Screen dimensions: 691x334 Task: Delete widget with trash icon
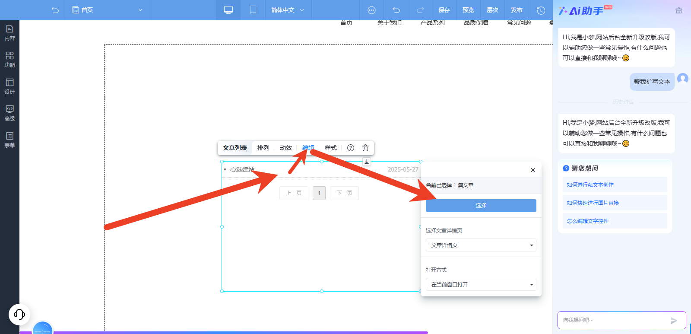365,148
